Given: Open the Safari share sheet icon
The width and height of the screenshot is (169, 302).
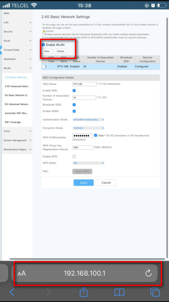Looking at the screenshot, I should [84, 292].
